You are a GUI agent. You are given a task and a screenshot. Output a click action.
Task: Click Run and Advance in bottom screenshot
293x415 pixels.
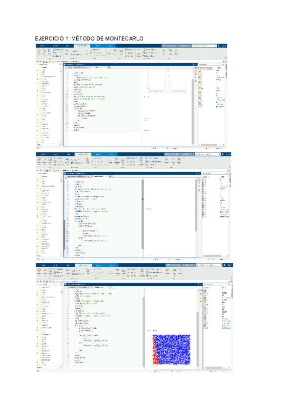pyautogui.click(x=154, y=272)
